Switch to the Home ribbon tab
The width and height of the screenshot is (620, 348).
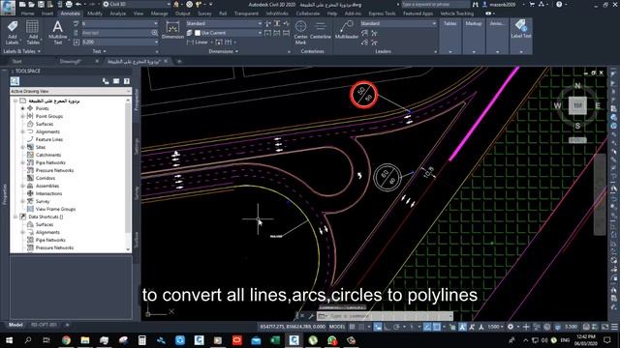click(28, 14)
